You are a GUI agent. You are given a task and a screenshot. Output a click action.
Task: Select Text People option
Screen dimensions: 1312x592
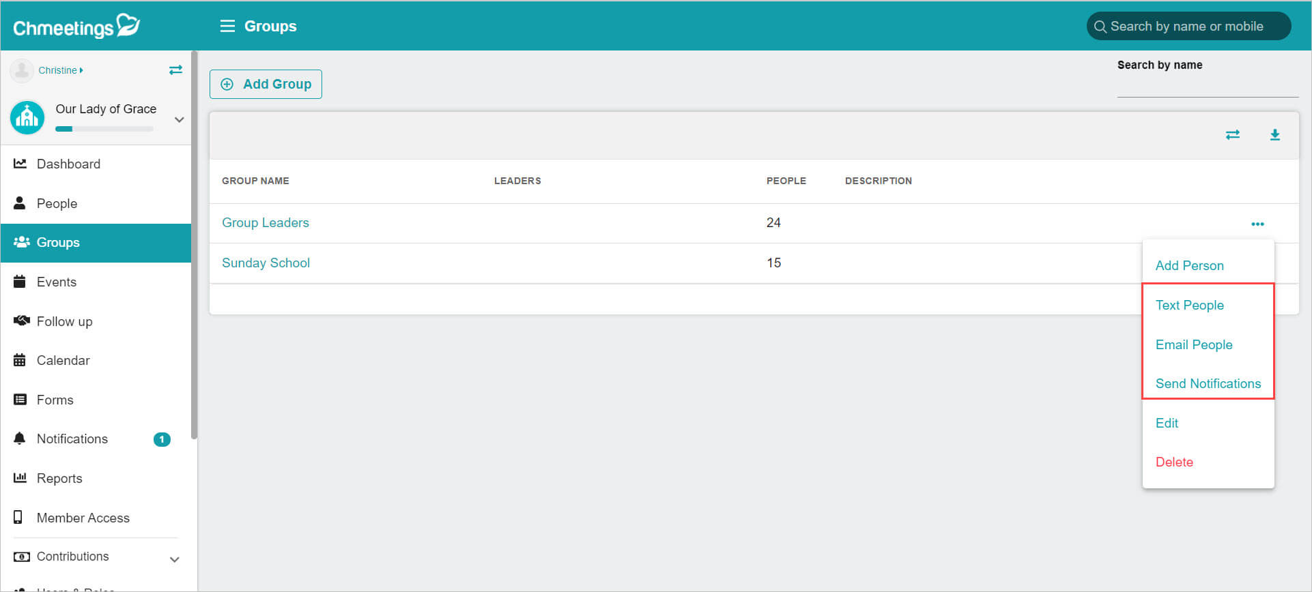tap(1189, 306)
